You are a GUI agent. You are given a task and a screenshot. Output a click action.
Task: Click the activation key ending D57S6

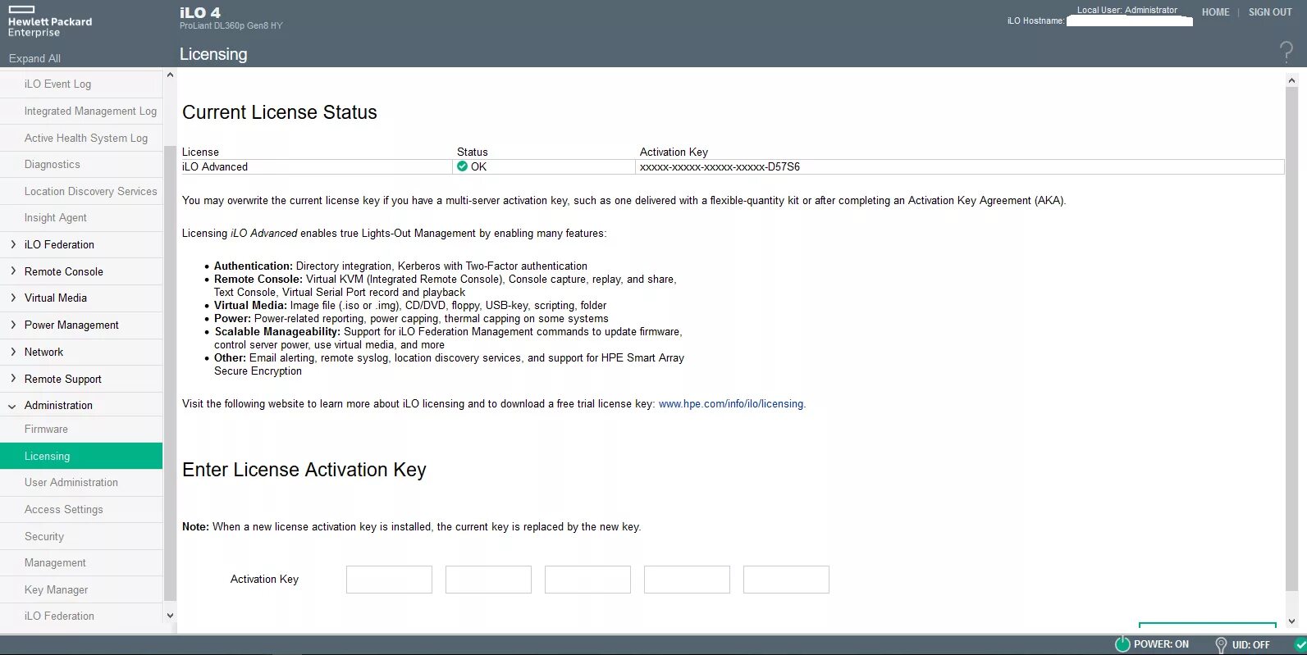pyautogui.click(x=720, y=166)
